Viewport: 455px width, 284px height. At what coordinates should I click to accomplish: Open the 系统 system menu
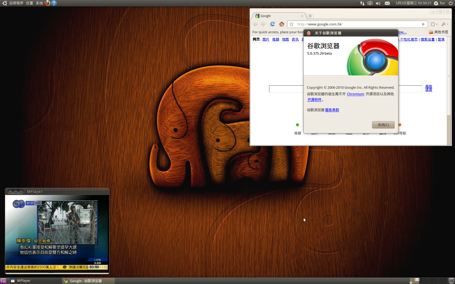point(39,3)
